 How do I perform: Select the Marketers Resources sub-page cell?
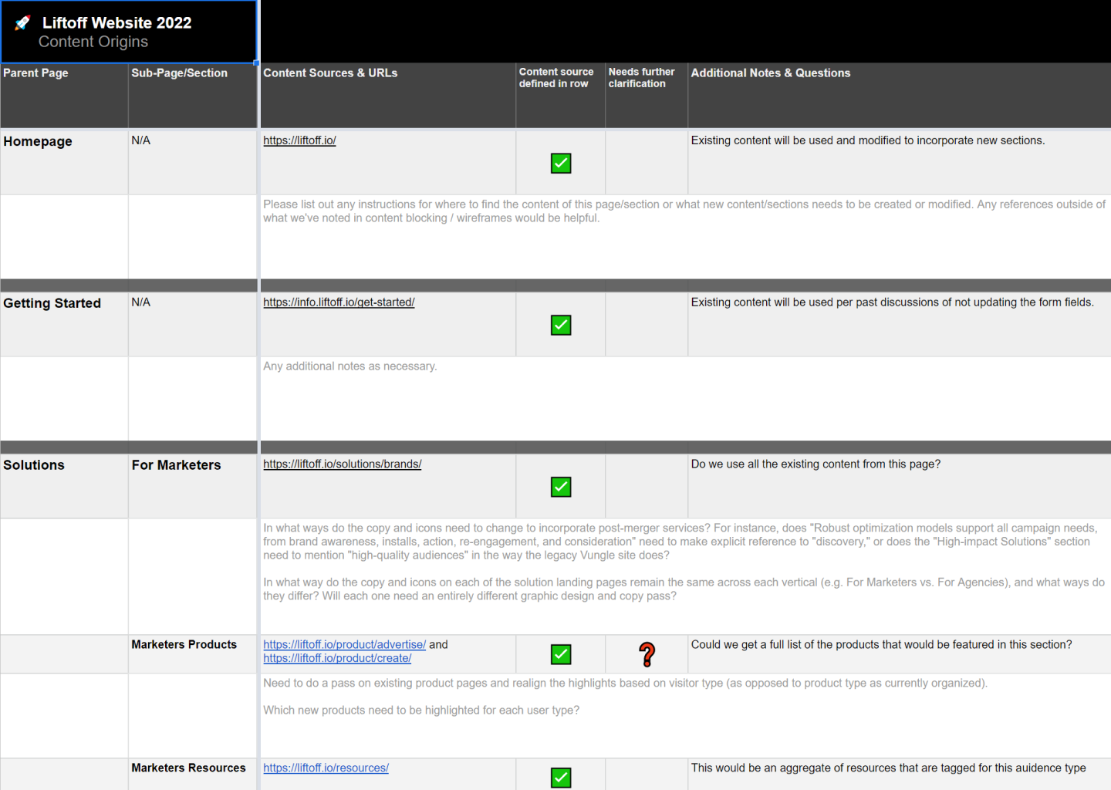(193, 775)
